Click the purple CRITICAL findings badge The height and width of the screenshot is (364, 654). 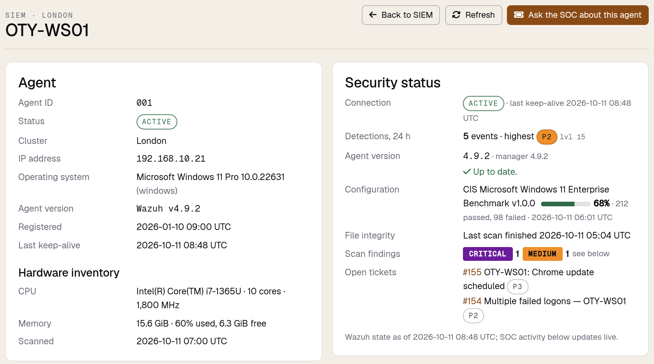tap(488, 254)
